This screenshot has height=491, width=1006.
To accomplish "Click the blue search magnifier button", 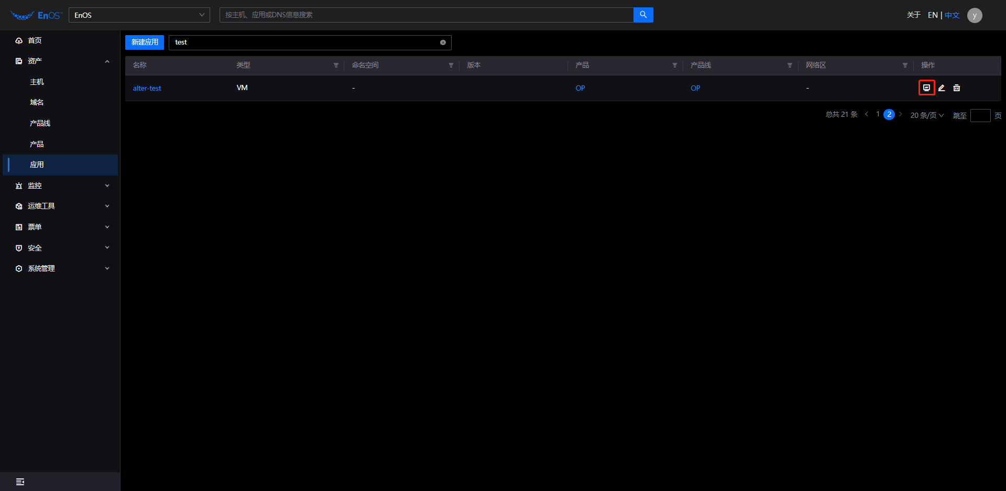I will (x=643, y=15).
